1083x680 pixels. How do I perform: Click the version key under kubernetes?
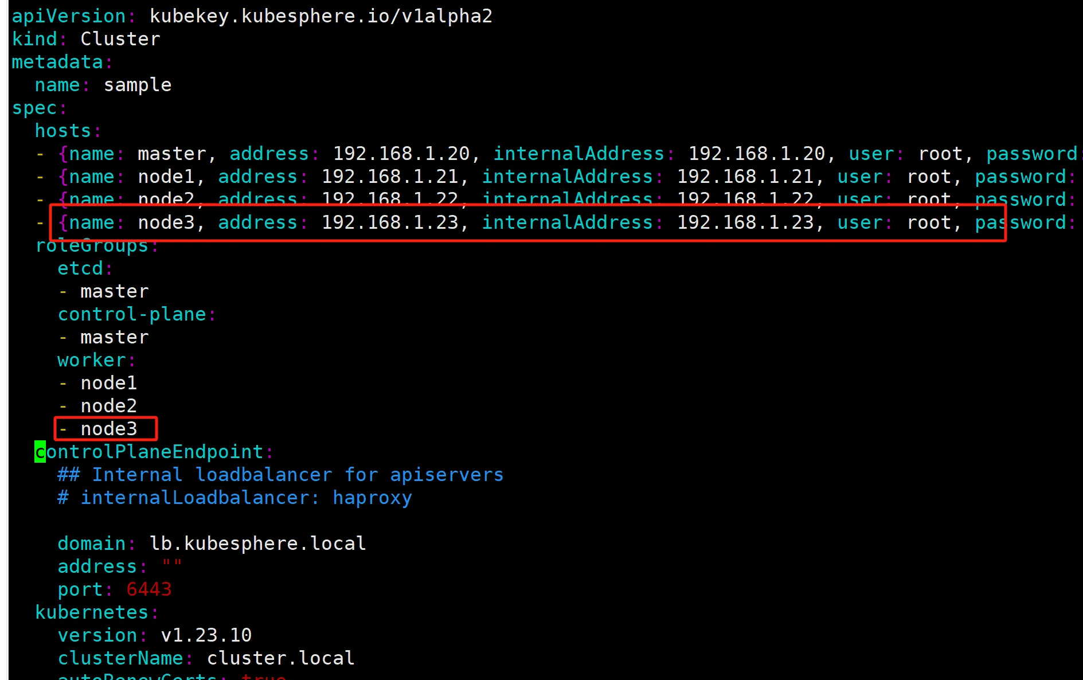(x=97, y=635)
